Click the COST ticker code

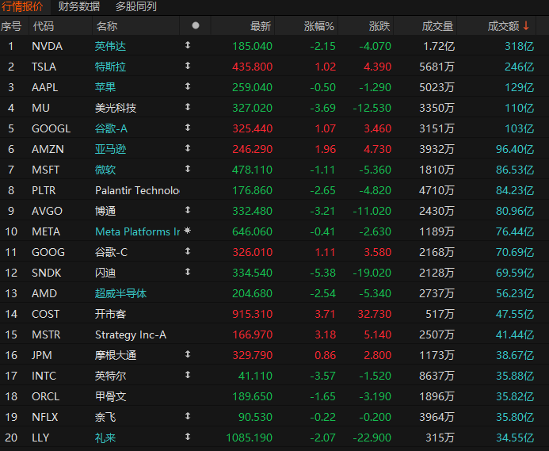45,314
